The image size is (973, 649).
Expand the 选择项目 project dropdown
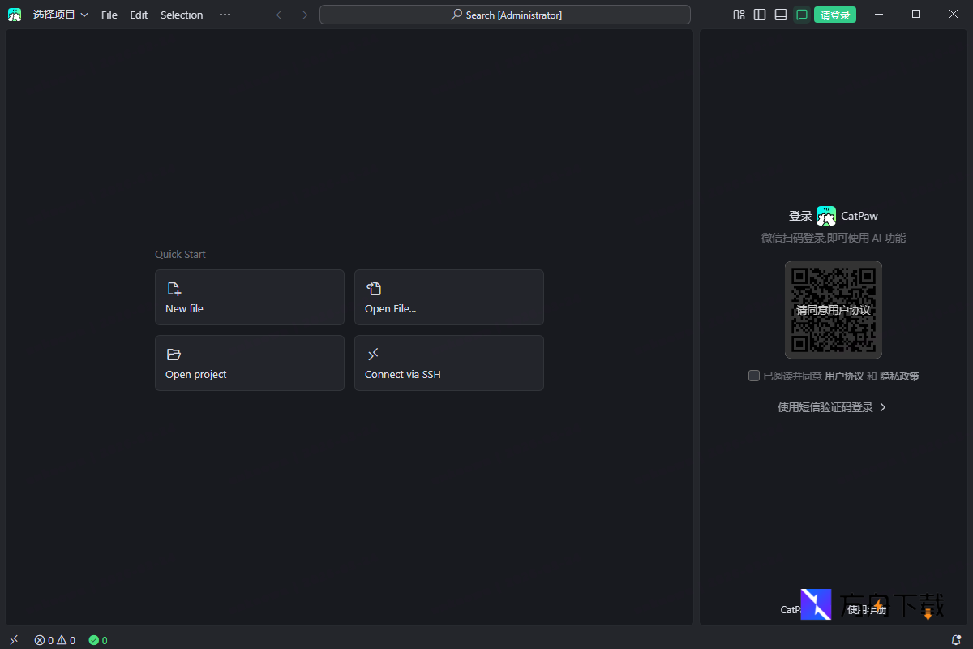click(61, 15)
